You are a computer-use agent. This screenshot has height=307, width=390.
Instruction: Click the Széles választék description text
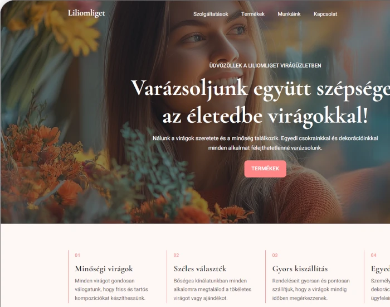(x=212, y=289)
